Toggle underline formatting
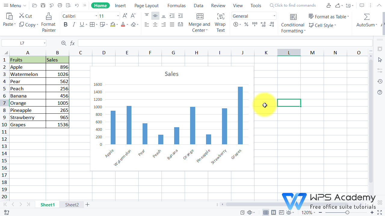This screenshot has height=216, width=385. point(82,24)
